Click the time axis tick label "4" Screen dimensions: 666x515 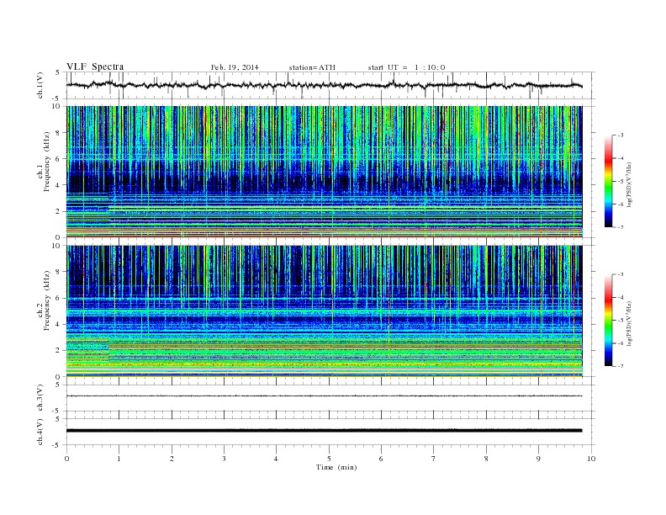pyautogui.click(x=276, y=459)
